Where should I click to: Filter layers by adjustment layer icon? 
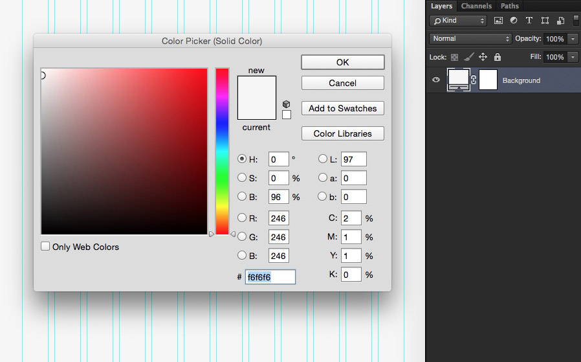pyautogui.click(x=514, y=21)
